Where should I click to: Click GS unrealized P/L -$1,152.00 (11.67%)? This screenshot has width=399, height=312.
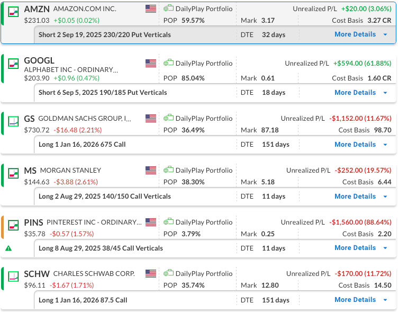click(x=360, y=119)
